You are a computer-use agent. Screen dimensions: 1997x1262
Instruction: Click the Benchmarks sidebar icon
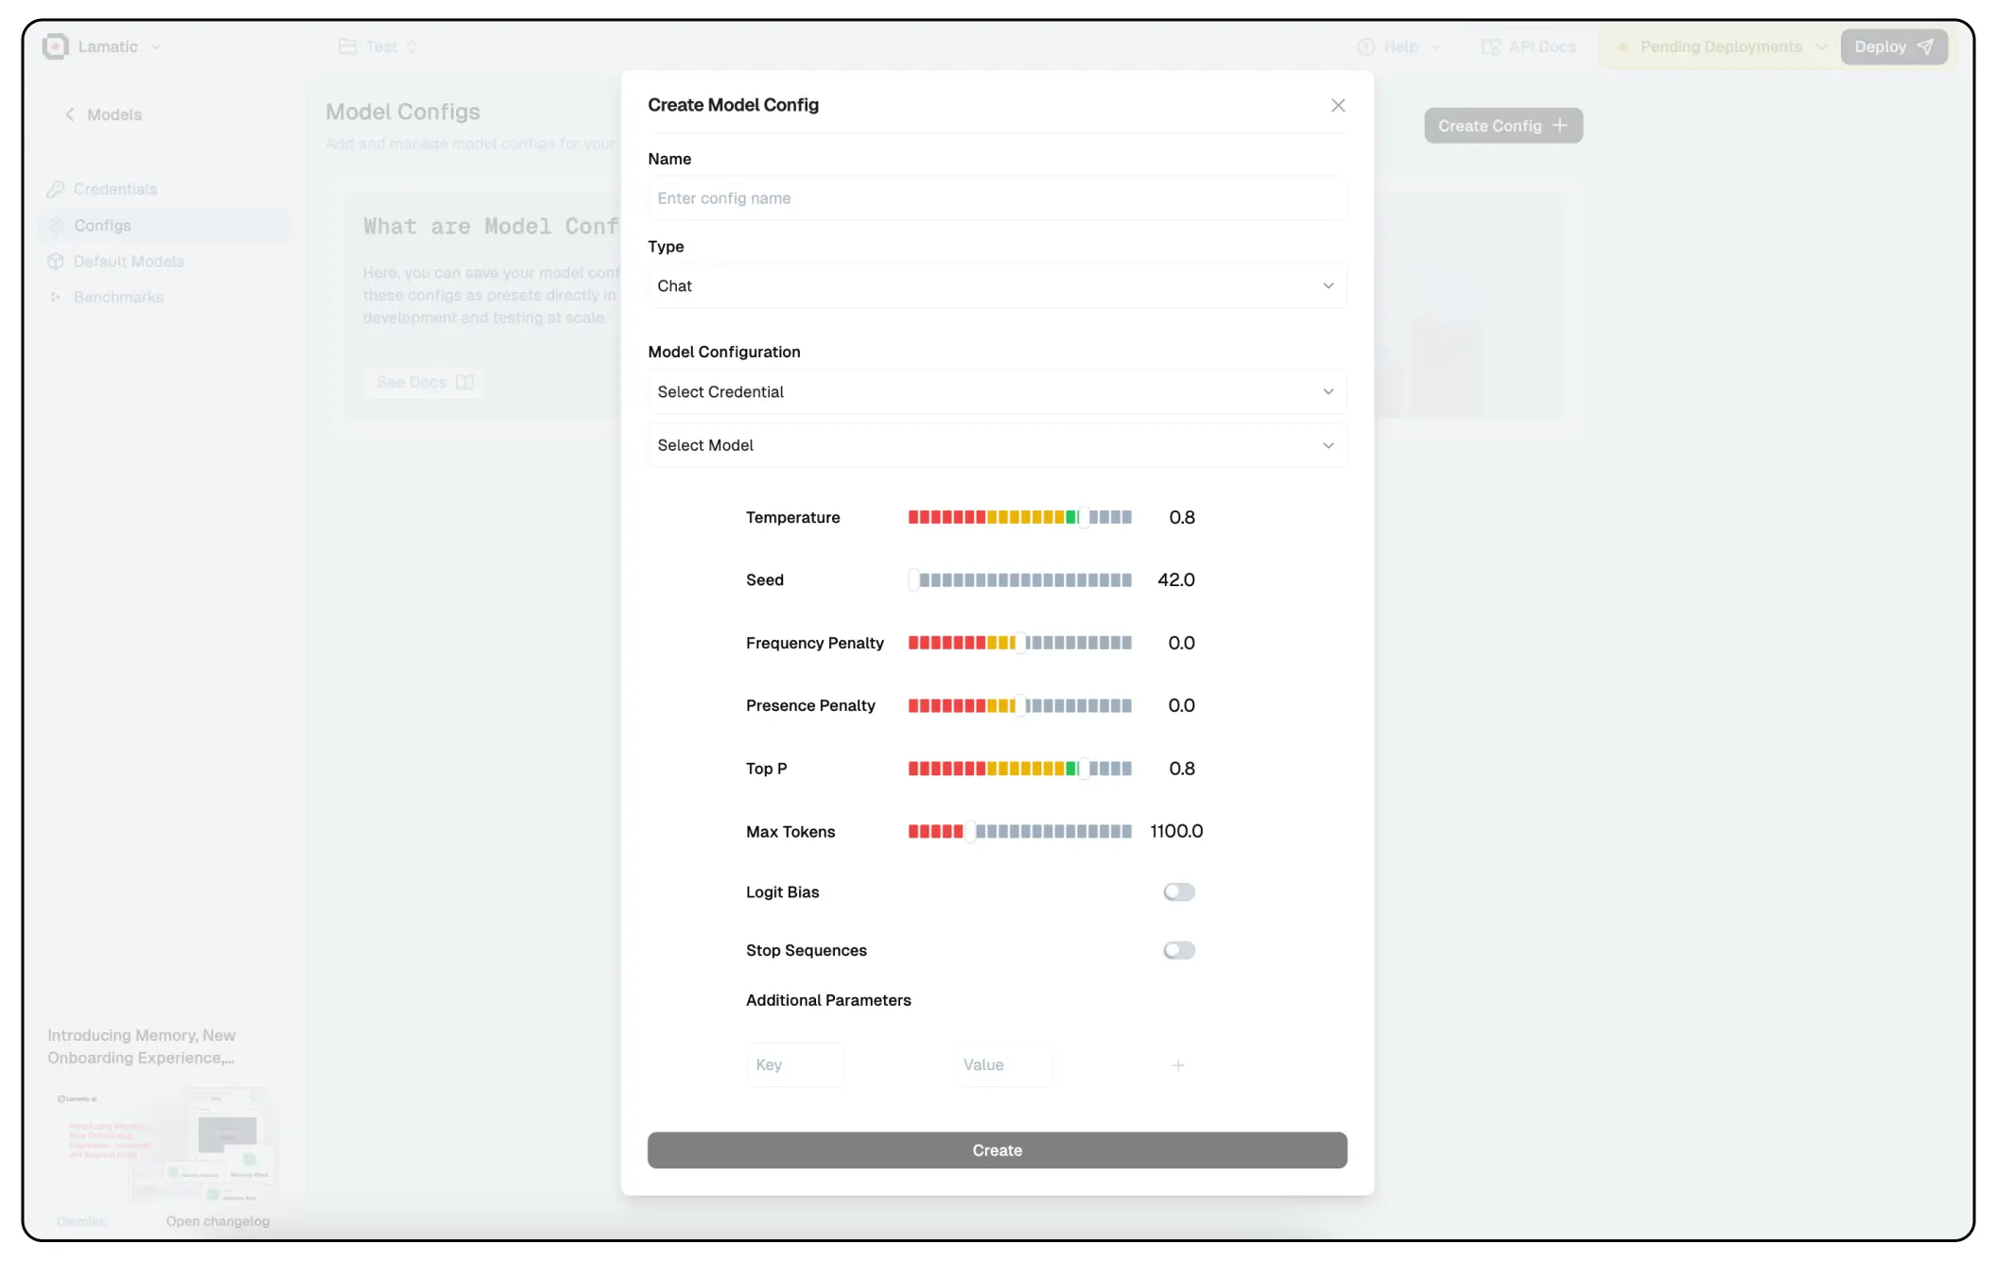pyautogui.click(x=56, y=297)
